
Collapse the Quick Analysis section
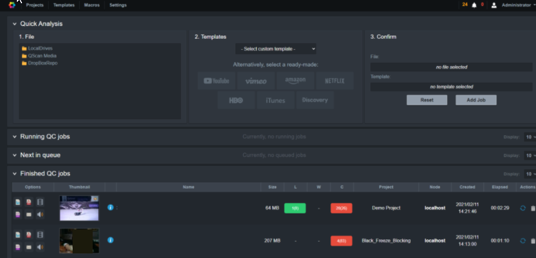[x=15, y=24]
